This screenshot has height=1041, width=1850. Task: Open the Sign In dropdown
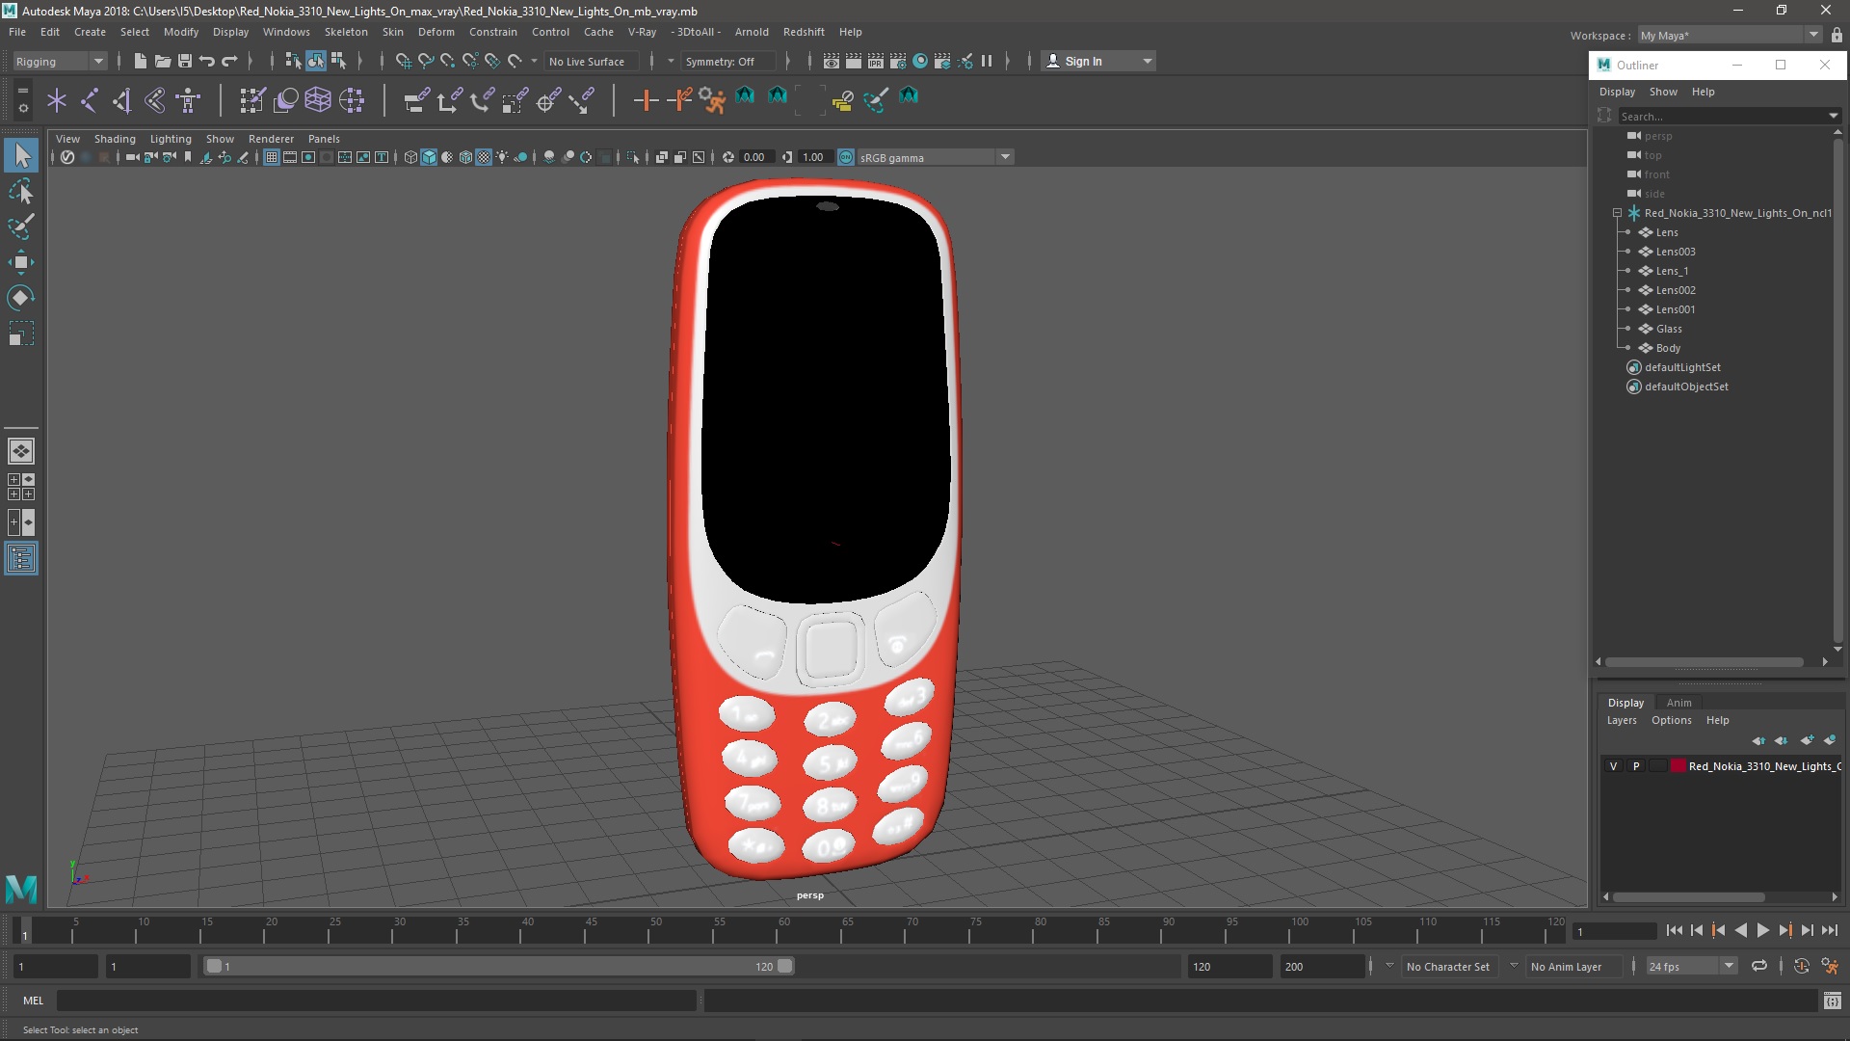tap(1098, 61)
